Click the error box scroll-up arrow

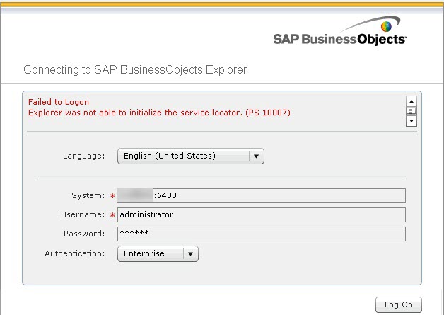pyautogui.click(x=411, y=101)
